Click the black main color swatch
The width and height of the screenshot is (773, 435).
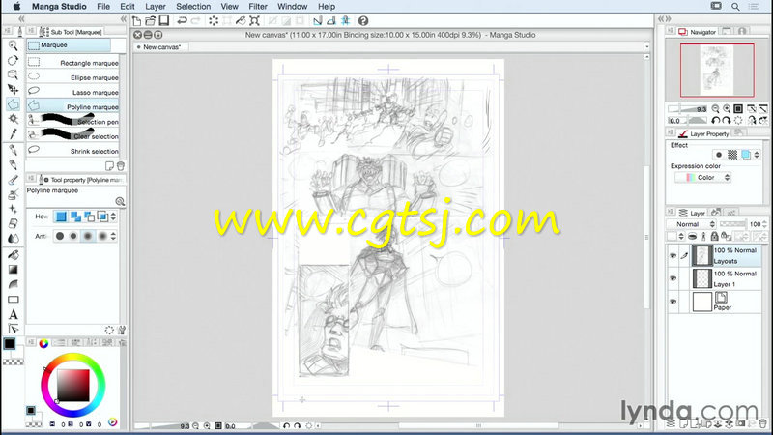coord(10,344)
